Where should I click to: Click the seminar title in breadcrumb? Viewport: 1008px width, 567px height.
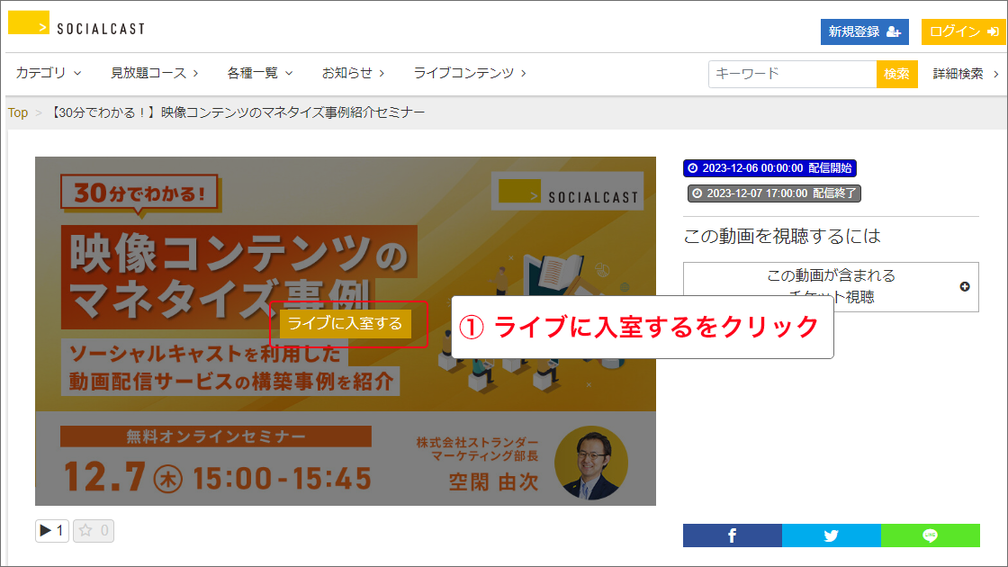(238, 112)
